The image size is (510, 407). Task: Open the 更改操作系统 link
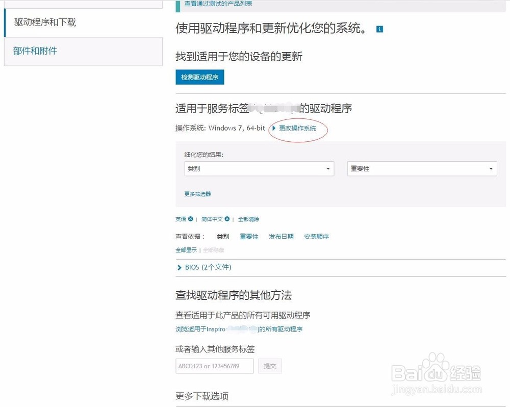pos(298,129)
